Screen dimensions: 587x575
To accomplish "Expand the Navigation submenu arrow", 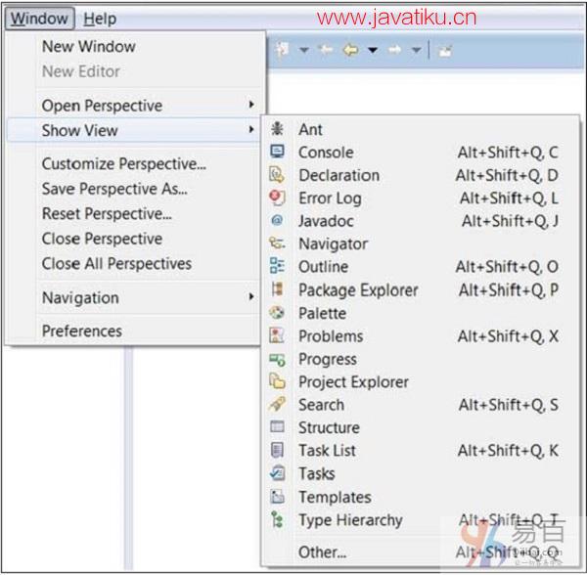I will click(251, 297).
